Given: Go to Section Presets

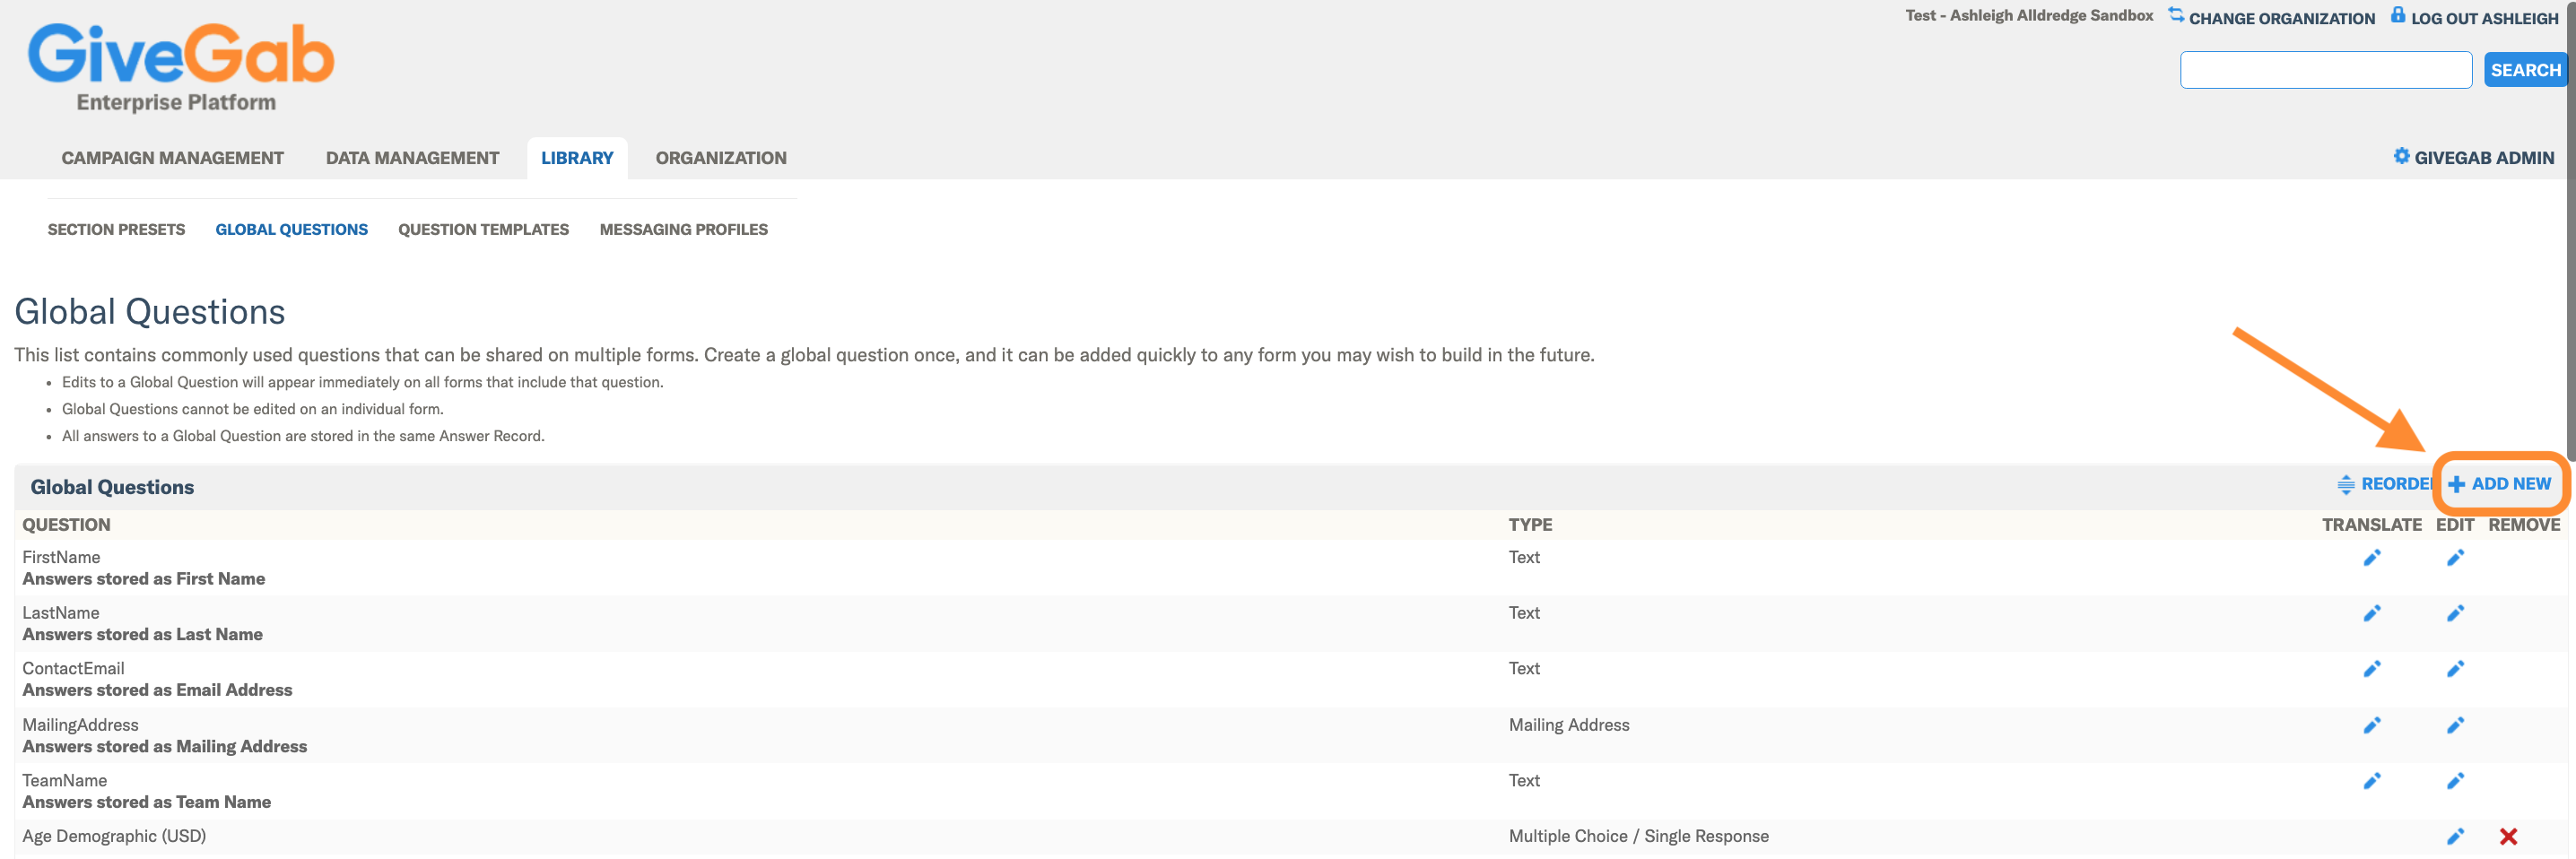Looking at the screenshot, I should click(116, 230).
